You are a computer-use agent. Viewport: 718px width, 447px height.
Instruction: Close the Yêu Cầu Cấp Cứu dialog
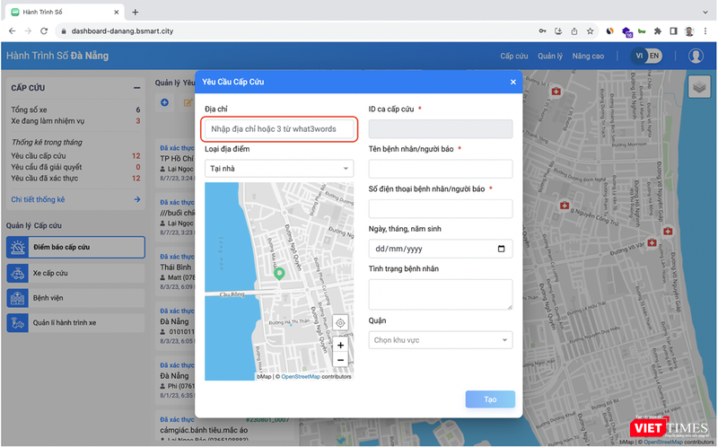pyautogui.click(x=513, y=82)
